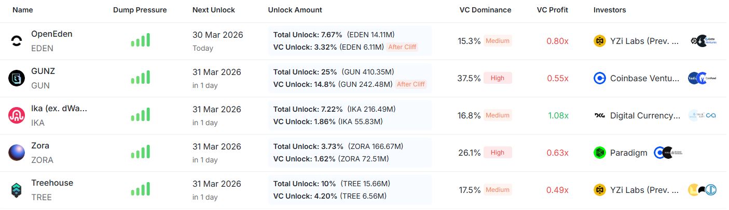Sort by the Next Unlock column header
Screen dimensions: 729x210
pyautogui.click(x=213, y=10)
